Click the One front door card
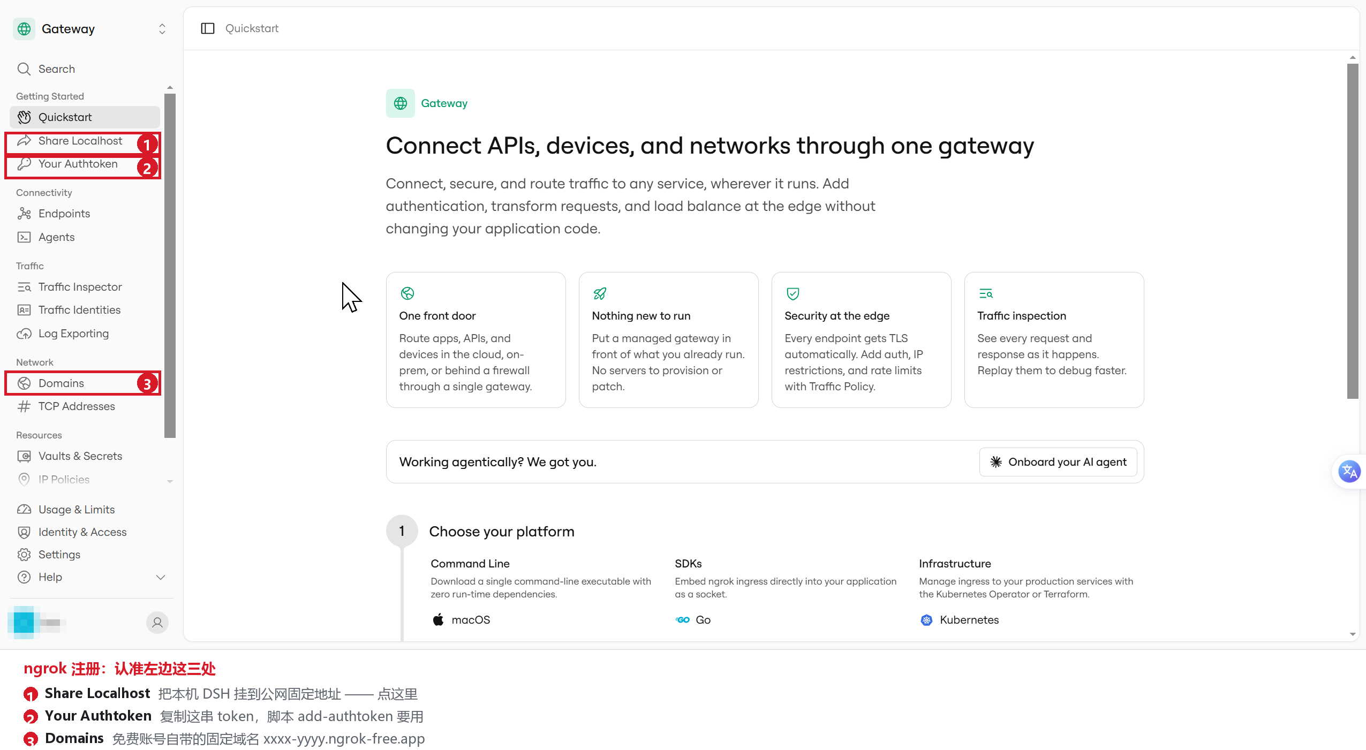This screenshot has width=1366, height=750. point(476,340)
